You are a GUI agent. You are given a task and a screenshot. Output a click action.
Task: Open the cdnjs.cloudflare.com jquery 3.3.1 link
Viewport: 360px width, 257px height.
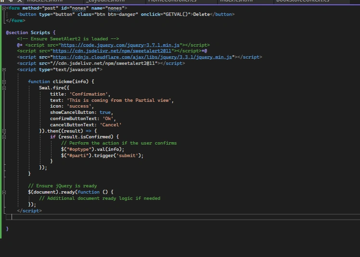[x=142, y=57]
